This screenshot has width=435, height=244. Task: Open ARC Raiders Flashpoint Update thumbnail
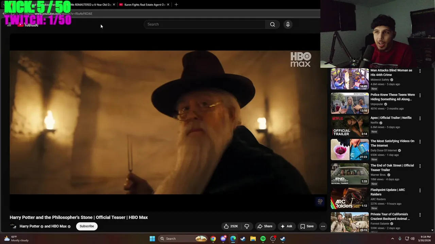pyautogui.click(x=350, y=198)
